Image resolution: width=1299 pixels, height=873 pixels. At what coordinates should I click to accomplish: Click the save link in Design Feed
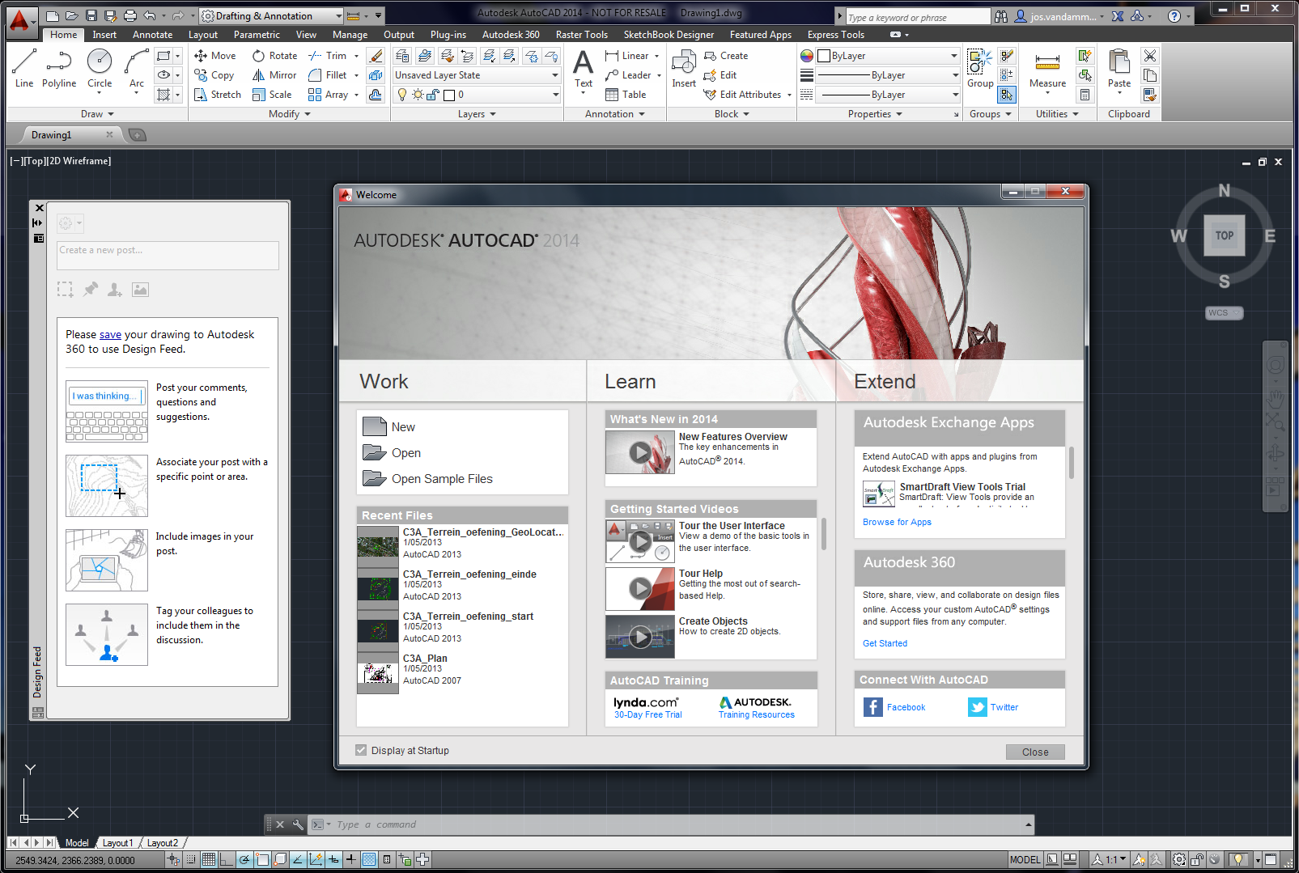(x=110, y=334)
